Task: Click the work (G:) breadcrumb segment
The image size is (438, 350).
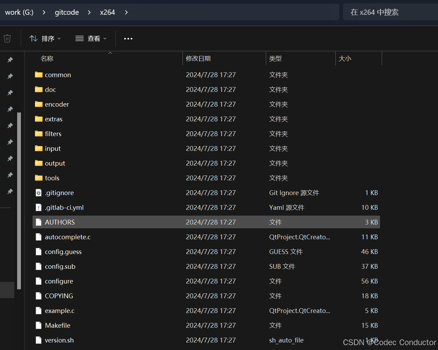Action: (19, 12)
